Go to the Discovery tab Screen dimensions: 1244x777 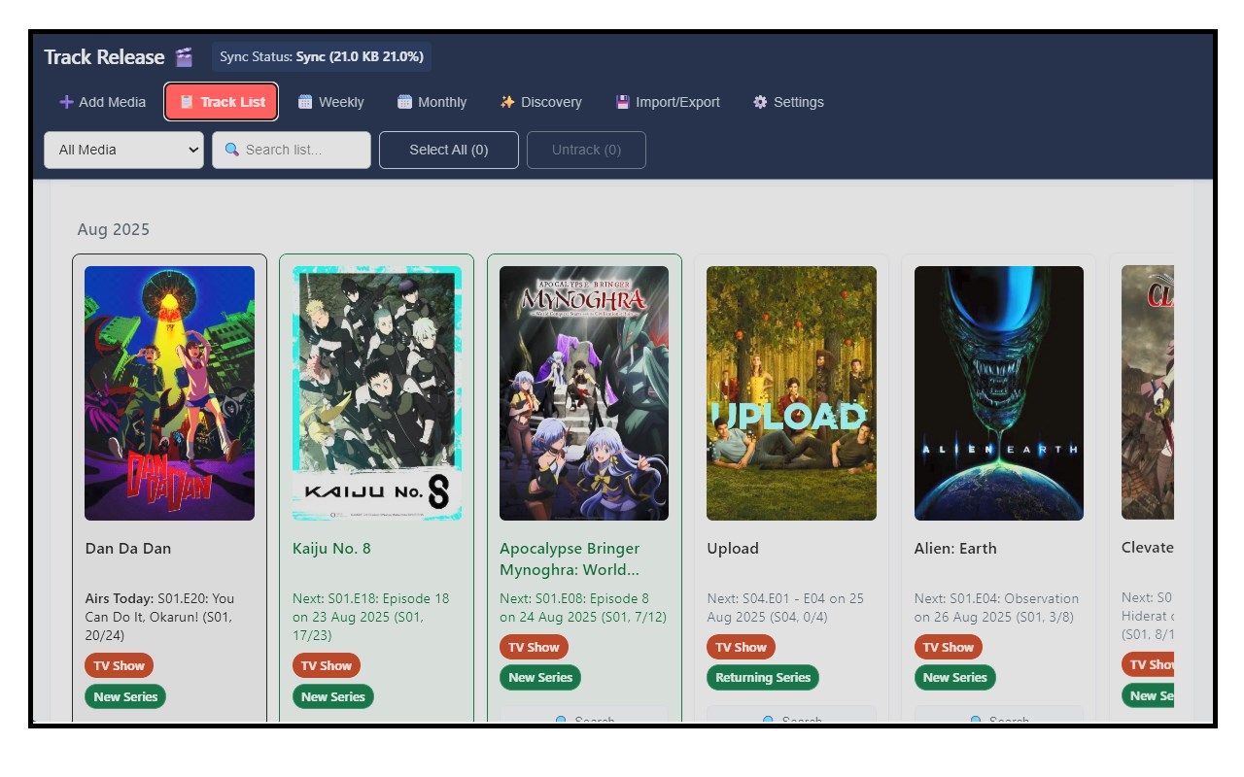click(x=541, y=102)
